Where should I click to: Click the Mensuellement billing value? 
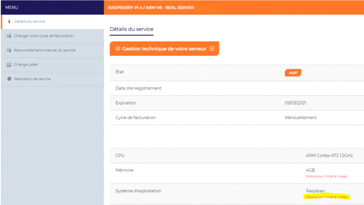[301, 118]
